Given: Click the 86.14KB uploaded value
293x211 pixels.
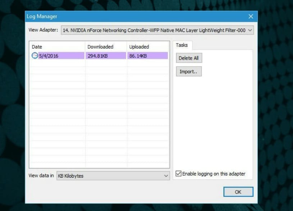Looking at the screenshot, I should tap(139, 56).
